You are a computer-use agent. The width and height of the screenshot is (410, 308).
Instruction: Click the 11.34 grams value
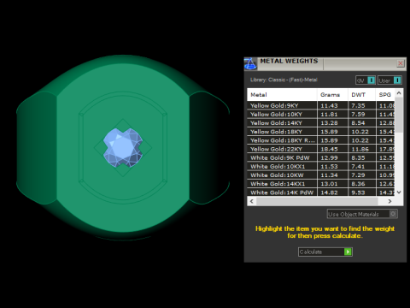point(329,175)
